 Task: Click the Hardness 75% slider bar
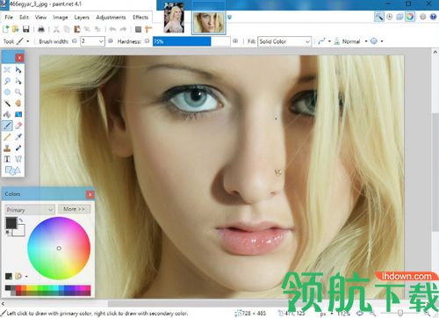191,41
